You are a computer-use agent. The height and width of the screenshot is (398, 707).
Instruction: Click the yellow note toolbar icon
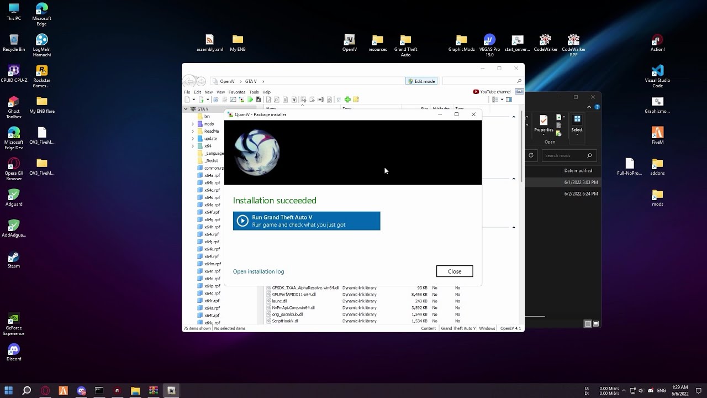(x=356, y=99)
